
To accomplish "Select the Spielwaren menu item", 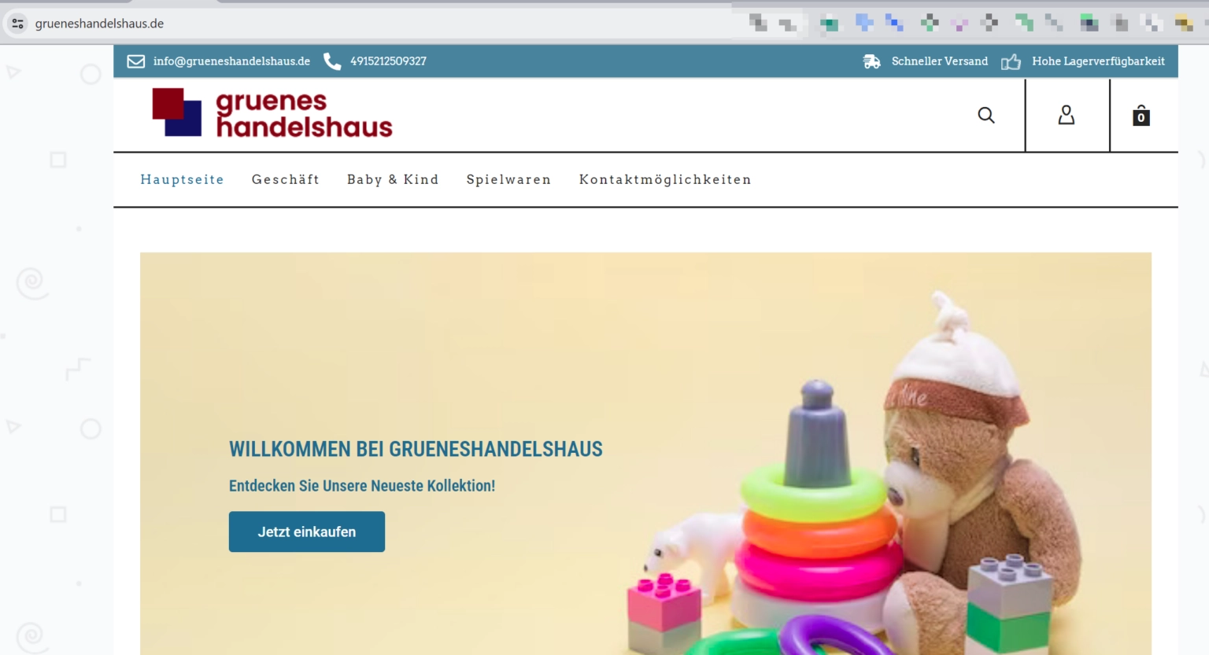I will pyautogui.click(x=508, y=179).
